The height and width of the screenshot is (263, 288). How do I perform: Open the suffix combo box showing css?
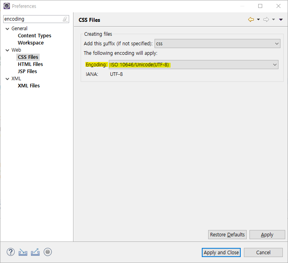tap(217, 44)
